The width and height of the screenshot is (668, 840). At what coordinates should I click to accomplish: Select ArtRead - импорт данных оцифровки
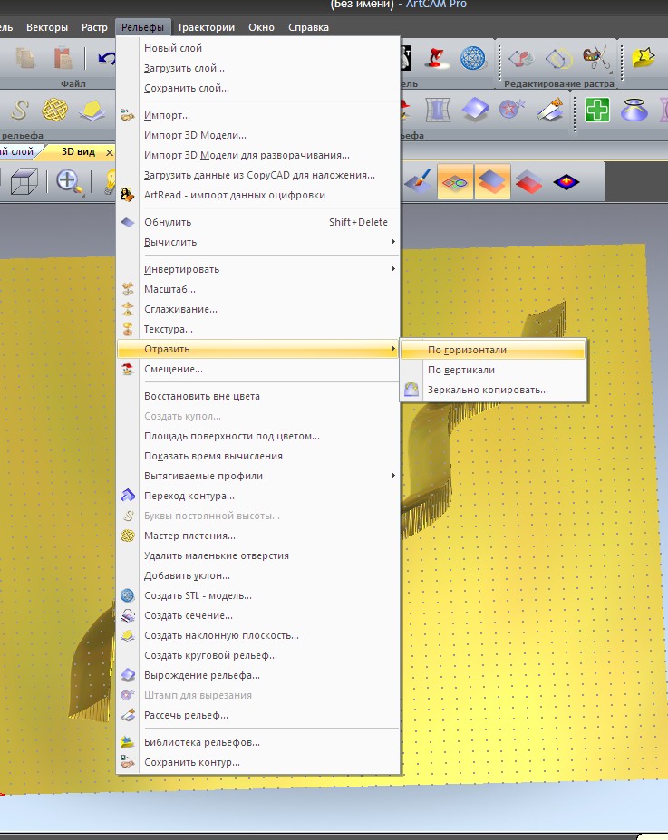tap(258, 195)
